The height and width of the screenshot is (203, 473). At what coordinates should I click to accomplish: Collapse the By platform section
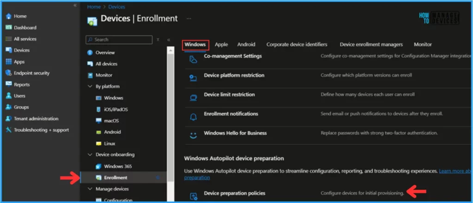point(90,86)
